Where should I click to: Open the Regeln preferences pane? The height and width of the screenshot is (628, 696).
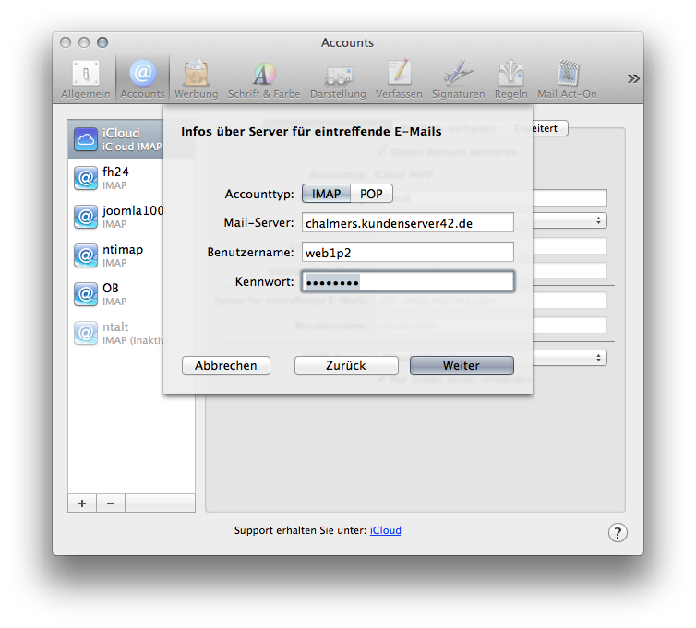(x=510, y=78)
